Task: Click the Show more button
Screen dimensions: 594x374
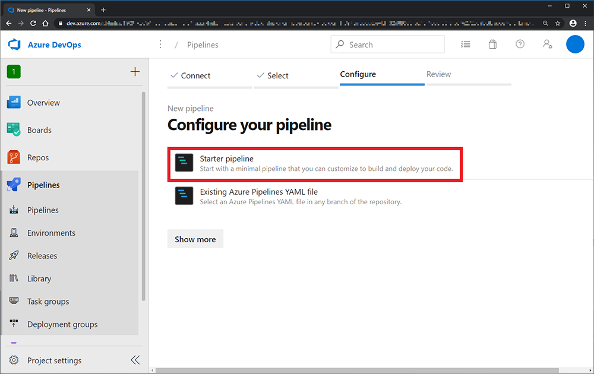Action: [195, 239]
